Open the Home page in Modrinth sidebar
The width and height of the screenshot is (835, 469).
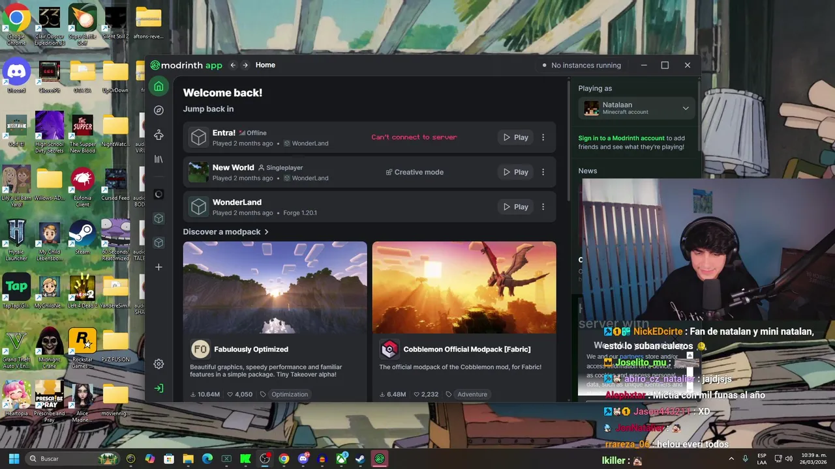coord(159,86)
